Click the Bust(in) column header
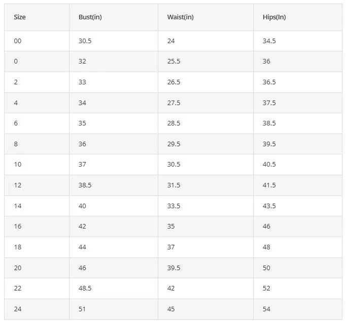Viewport: 346px width, 325px height. click(x=90, y=17)
